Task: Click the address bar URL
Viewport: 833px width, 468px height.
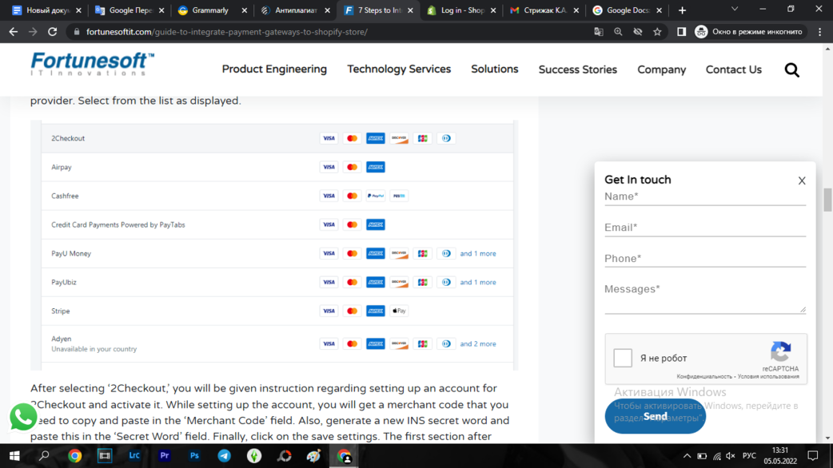Action: coord(227,32)
